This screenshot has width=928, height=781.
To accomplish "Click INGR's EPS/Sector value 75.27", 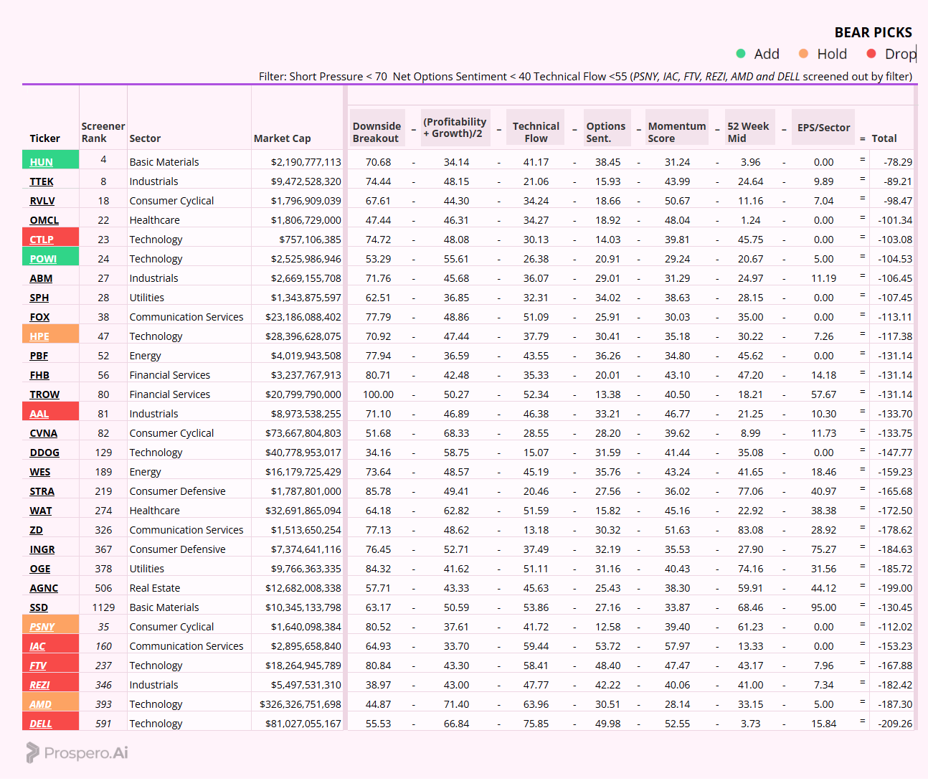I will click(x=824, y=549).
